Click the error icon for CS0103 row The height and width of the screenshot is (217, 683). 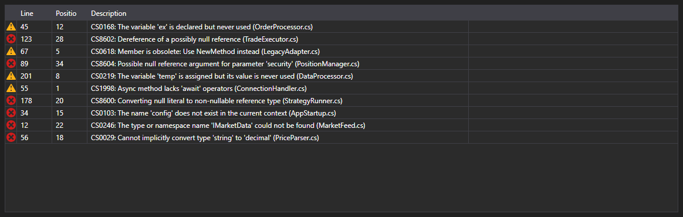(11, 113)
